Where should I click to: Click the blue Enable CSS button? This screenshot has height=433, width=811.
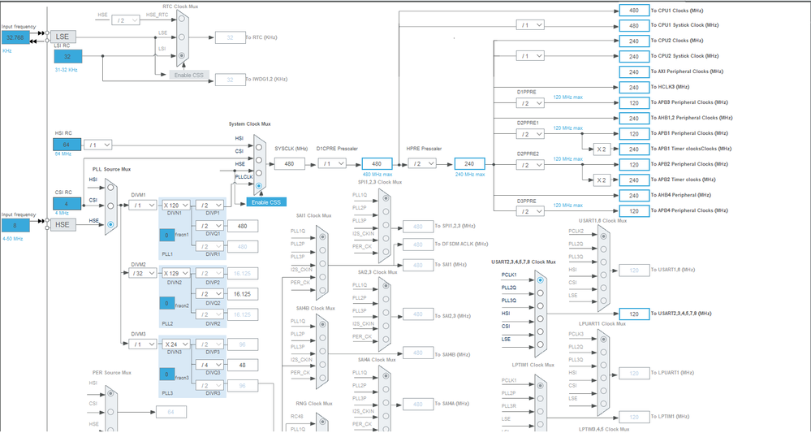point(266,202)
